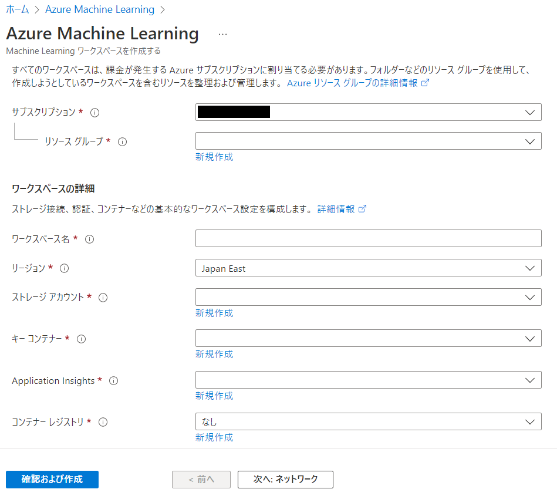Click Azure Machine Learning in the breadcrumb
Screen dimensions: 557x496
tap(99, 9)
